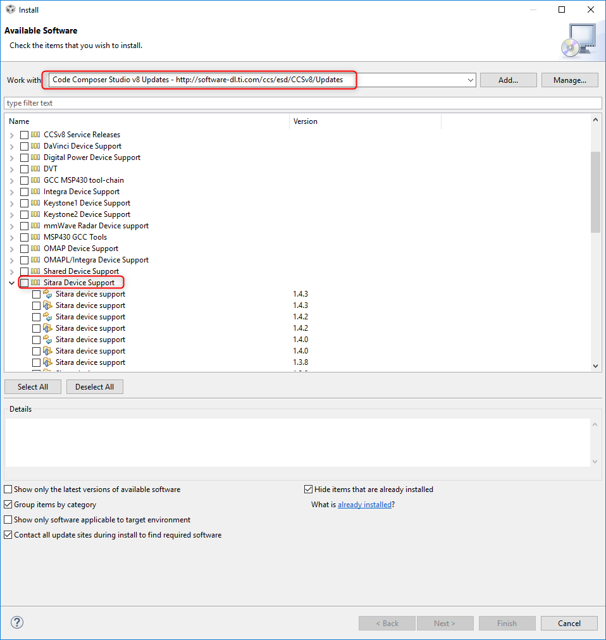
Task: Click the category icon beside OMAPL/Integra Device Support
Action: [x=35, y=260]
